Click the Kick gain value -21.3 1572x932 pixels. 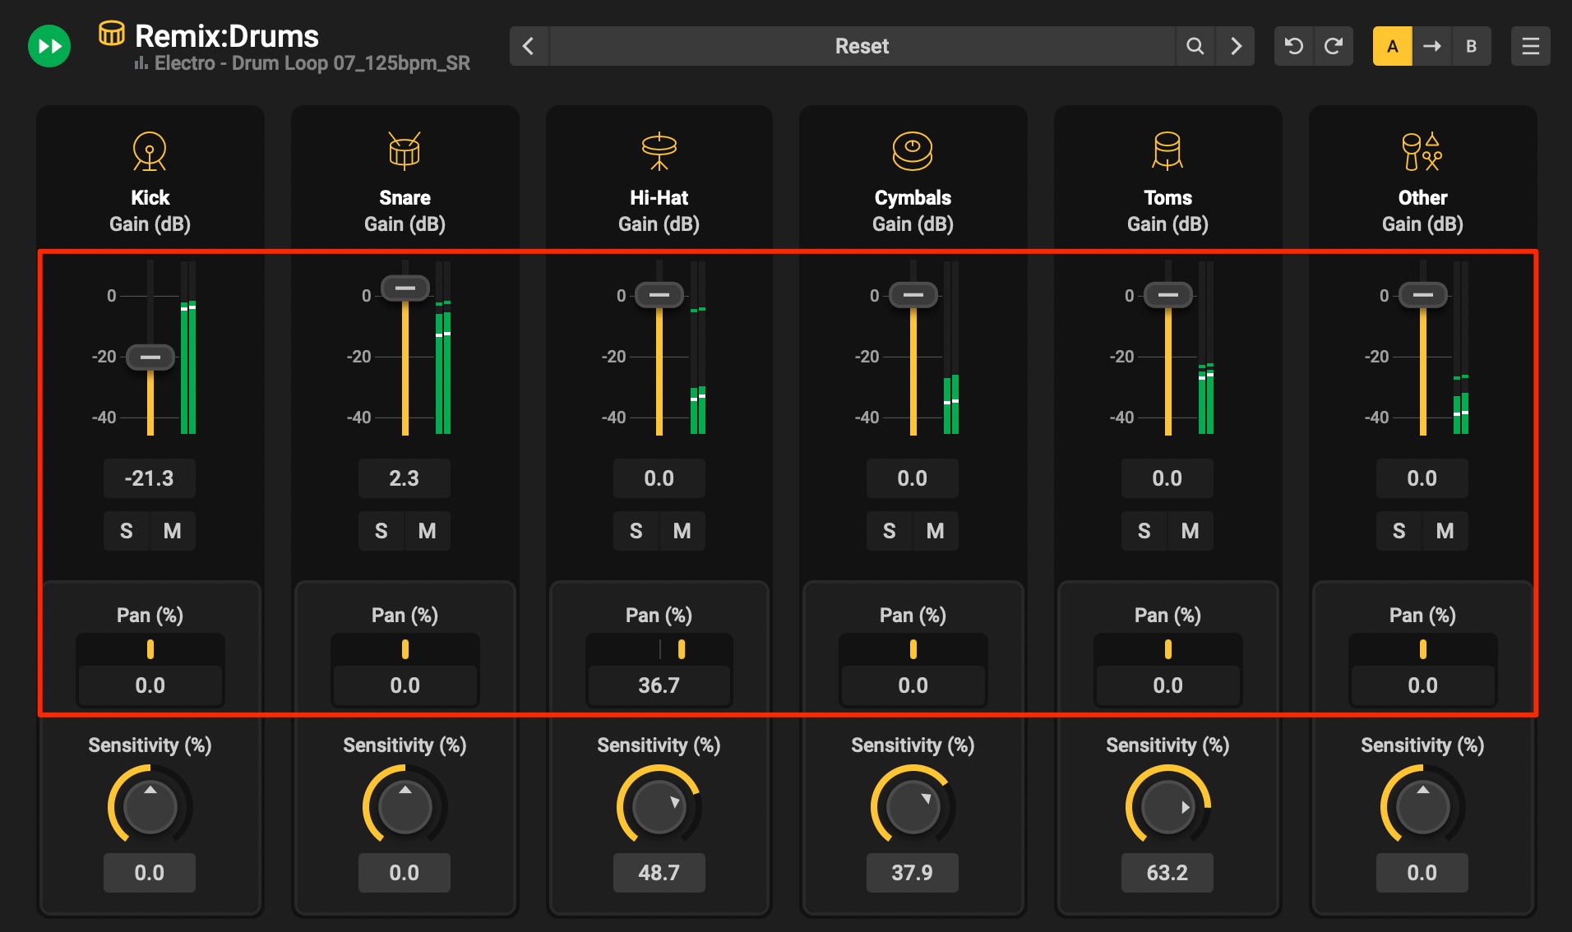(x=150, y=478)
